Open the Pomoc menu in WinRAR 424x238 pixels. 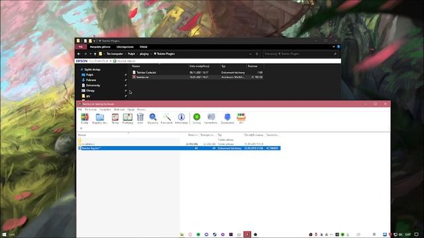click(x=141, y=110)
